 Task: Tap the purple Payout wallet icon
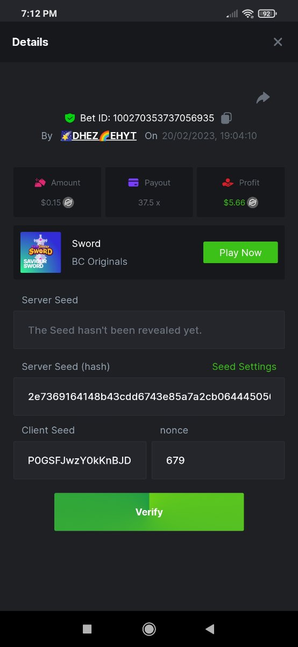133,183
